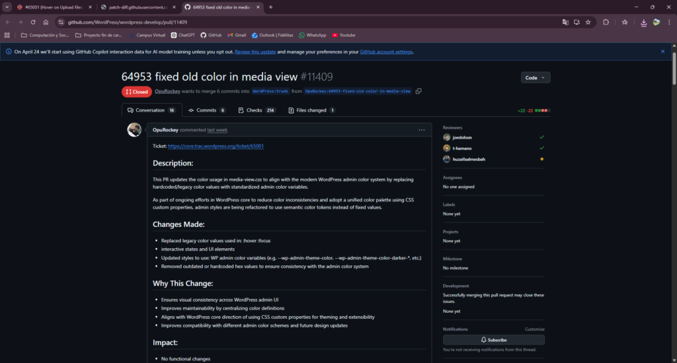Screen dimensions: 677x363
Task: Select the Conversation tab
Action: (x=151, y=110)
